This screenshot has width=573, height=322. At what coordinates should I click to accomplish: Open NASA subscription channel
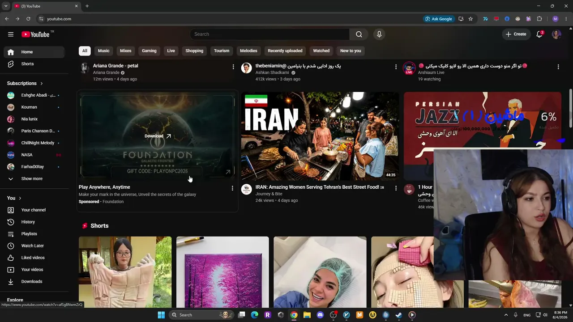pos(34,155)
